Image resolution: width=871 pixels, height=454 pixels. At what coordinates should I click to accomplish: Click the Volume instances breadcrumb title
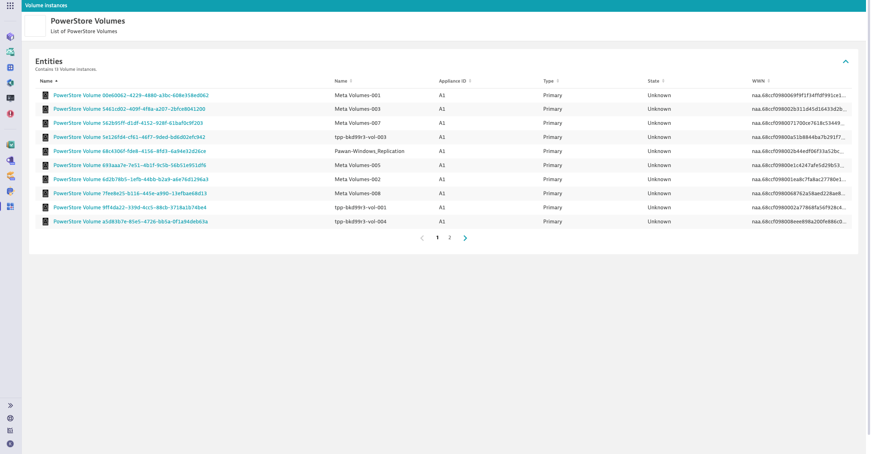(x=46, y=5)
